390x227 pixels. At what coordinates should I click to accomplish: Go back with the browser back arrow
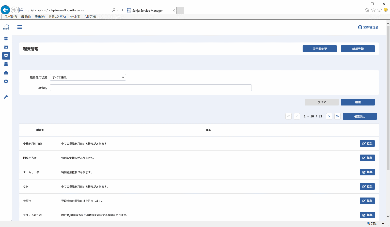[x=5, y=10]
